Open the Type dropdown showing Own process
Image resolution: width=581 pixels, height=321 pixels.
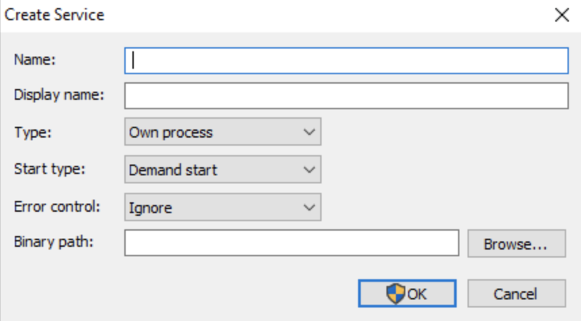(222, 132)
